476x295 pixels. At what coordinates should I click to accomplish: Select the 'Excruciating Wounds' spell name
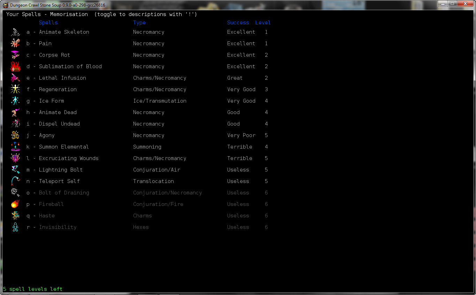(x=69, y=158)
